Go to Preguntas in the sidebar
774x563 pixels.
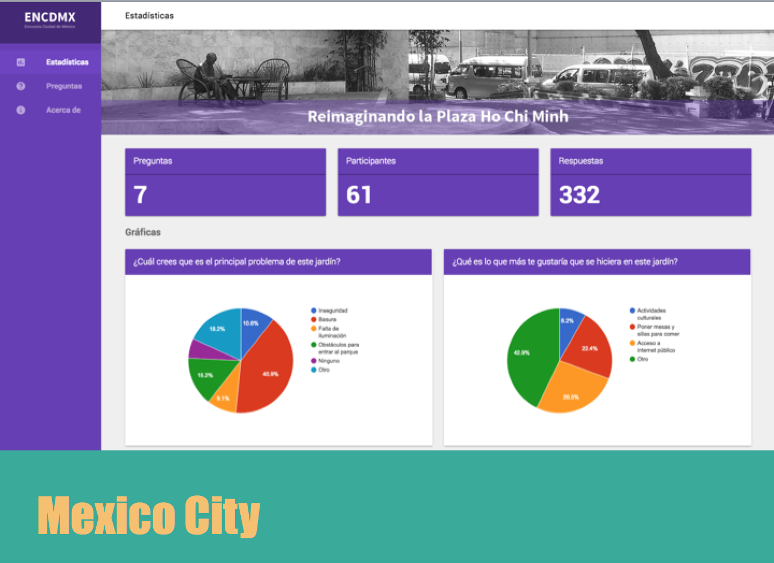coord(64,86)
